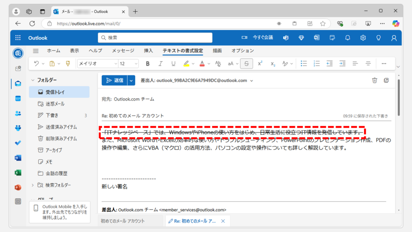Switch to the 描画 tab
Image resolution: width=412 pixels, height=232 pixels.
[x=217, y=51]
